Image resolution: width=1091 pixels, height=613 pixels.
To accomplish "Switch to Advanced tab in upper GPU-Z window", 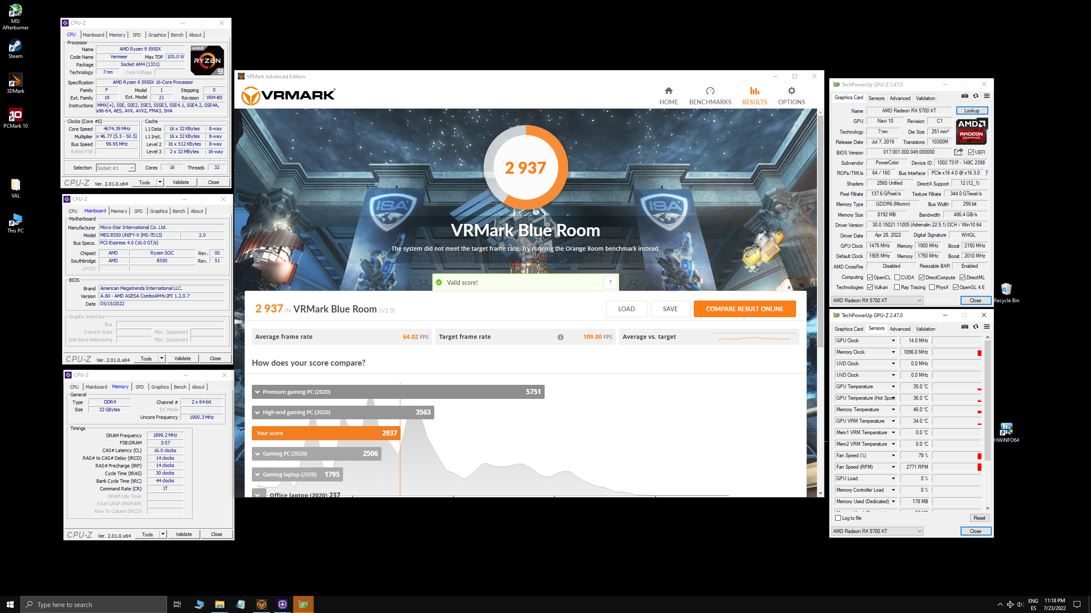I will [900, 98].
